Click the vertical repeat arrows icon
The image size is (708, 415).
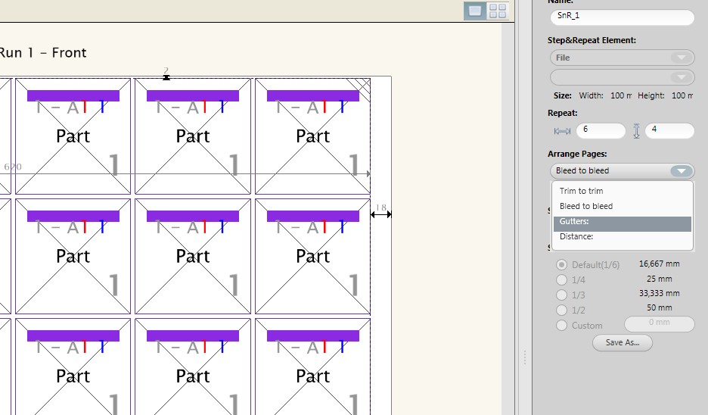[x=636, y=131]
